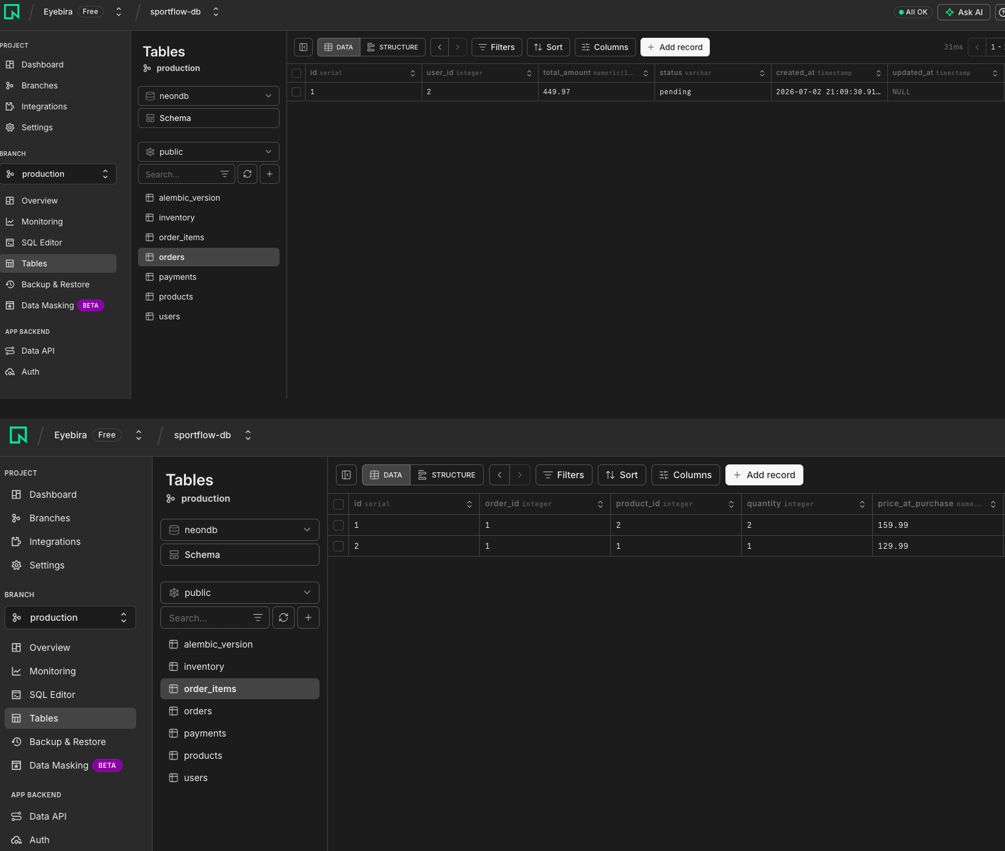This screenshot has width=1005, height=851.
Task: Expand the Eyebira organization switcher in order_items view
Action: coord(139,435)
